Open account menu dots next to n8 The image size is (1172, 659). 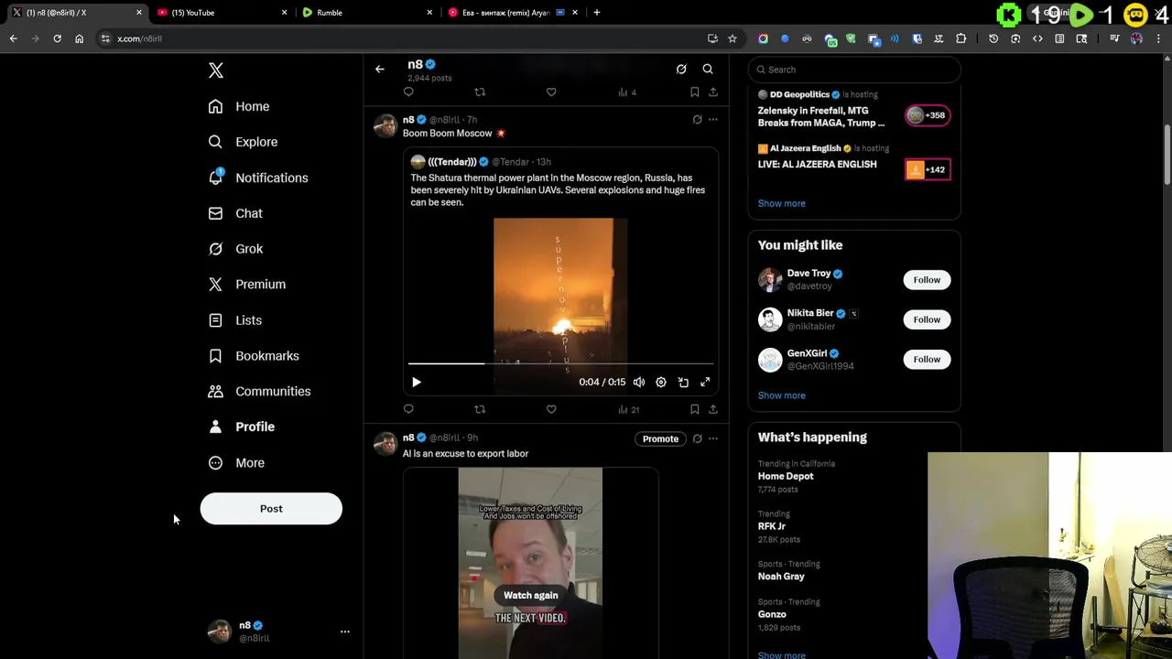(345, 632)
